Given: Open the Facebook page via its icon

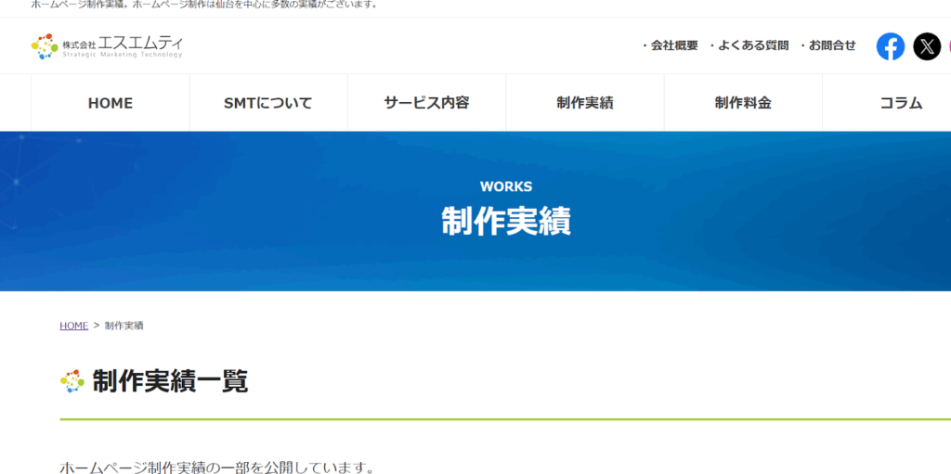Looking at the screenshot, I should [890, 46].
